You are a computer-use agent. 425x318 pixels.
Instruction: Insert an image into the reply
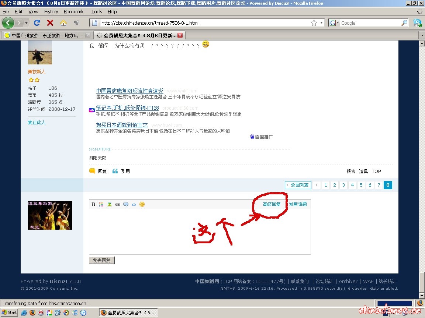(110, 204)
